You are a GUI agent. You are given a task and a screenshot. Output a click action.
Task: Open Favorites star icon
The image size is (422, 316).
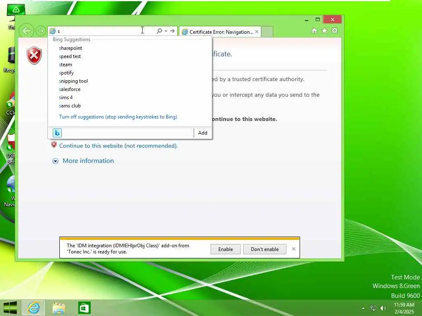coord(324,30)
